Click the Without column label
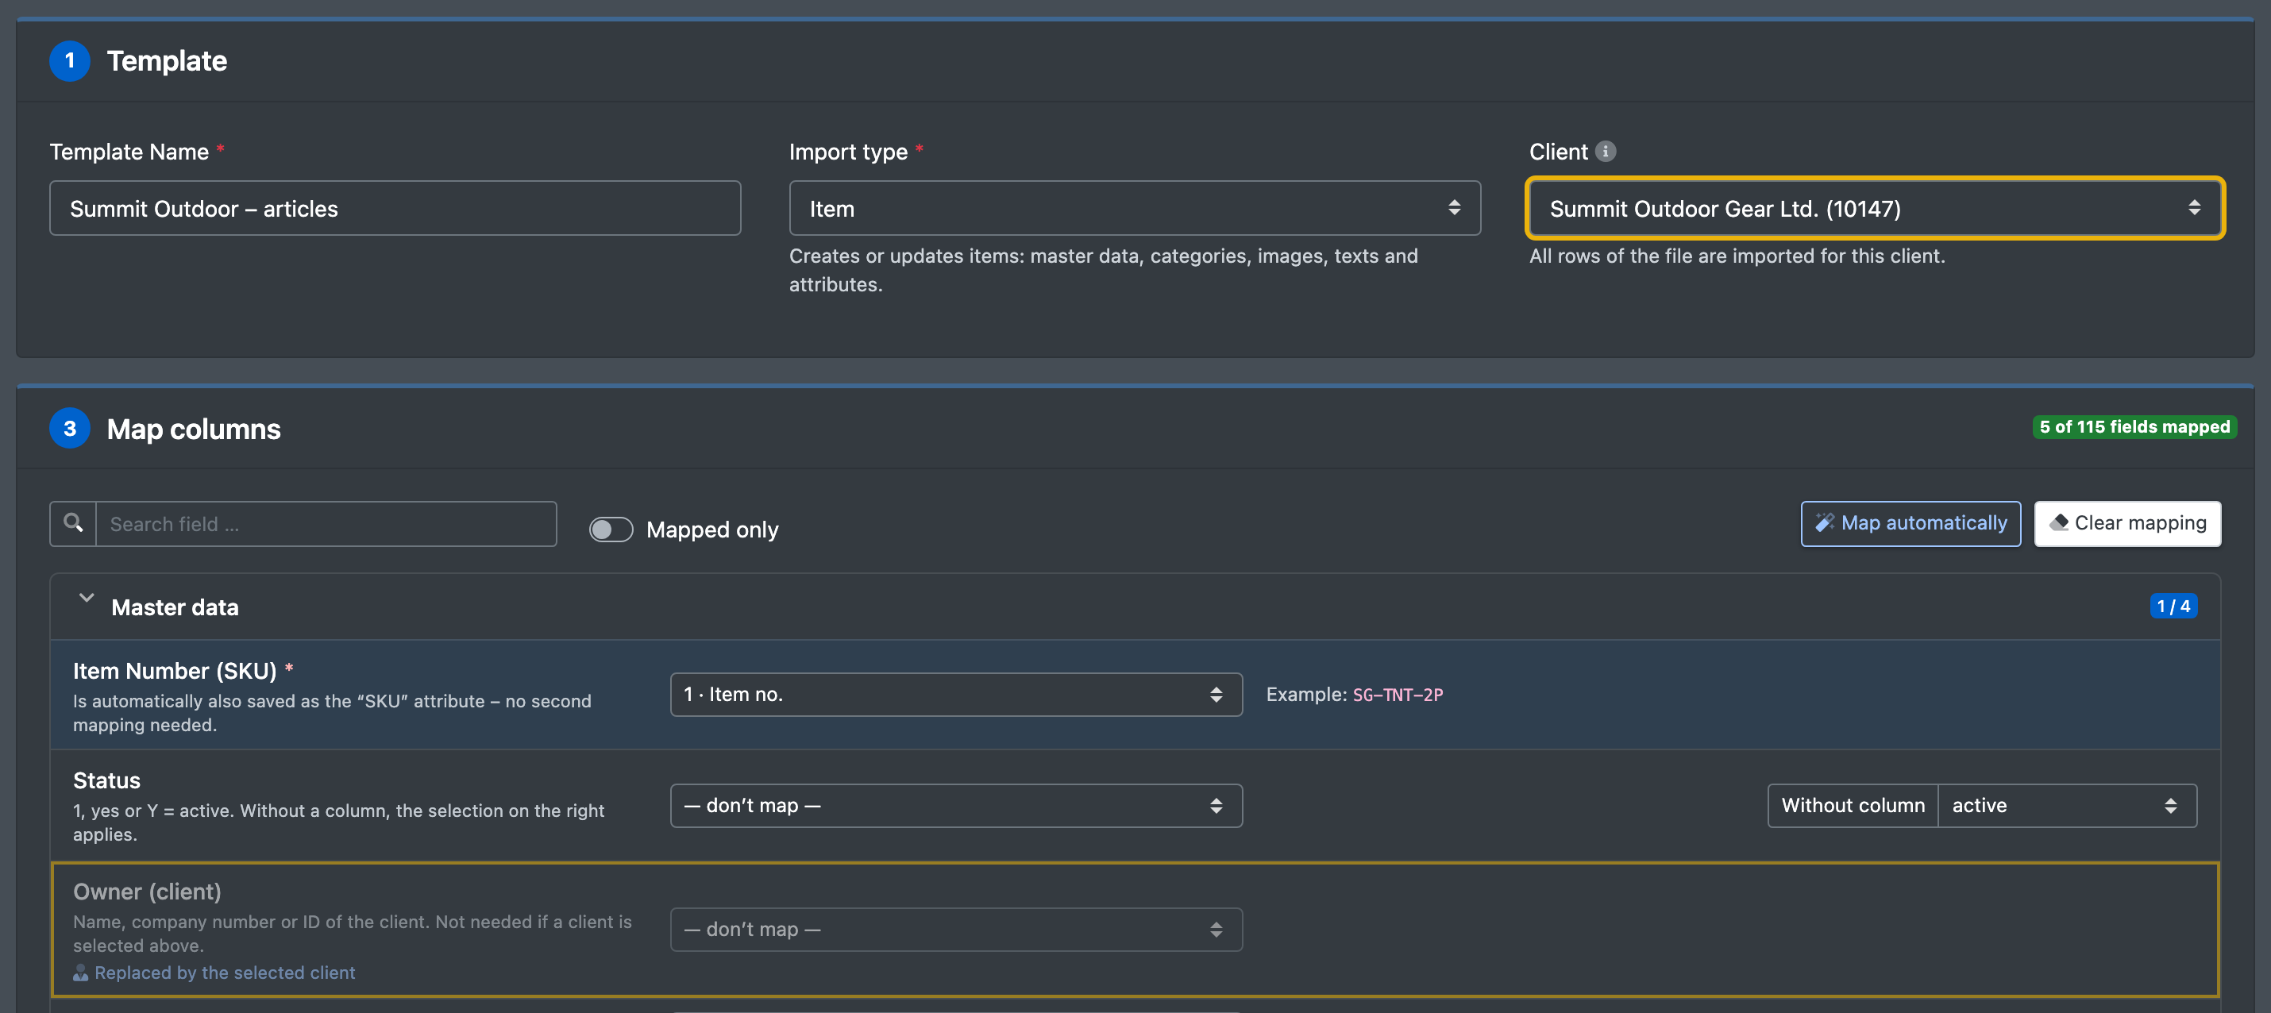This screenshot has height=1013, width=2271. click(1853, 806)
